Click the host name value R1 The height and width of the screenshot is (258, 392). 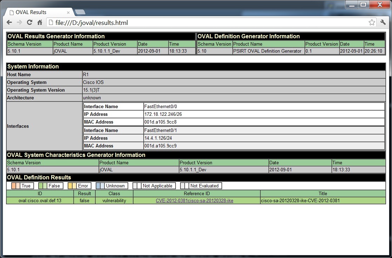pos(86,74)
